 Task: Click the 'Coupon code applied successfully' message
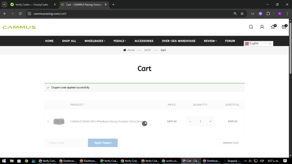[x=70, y=87]
